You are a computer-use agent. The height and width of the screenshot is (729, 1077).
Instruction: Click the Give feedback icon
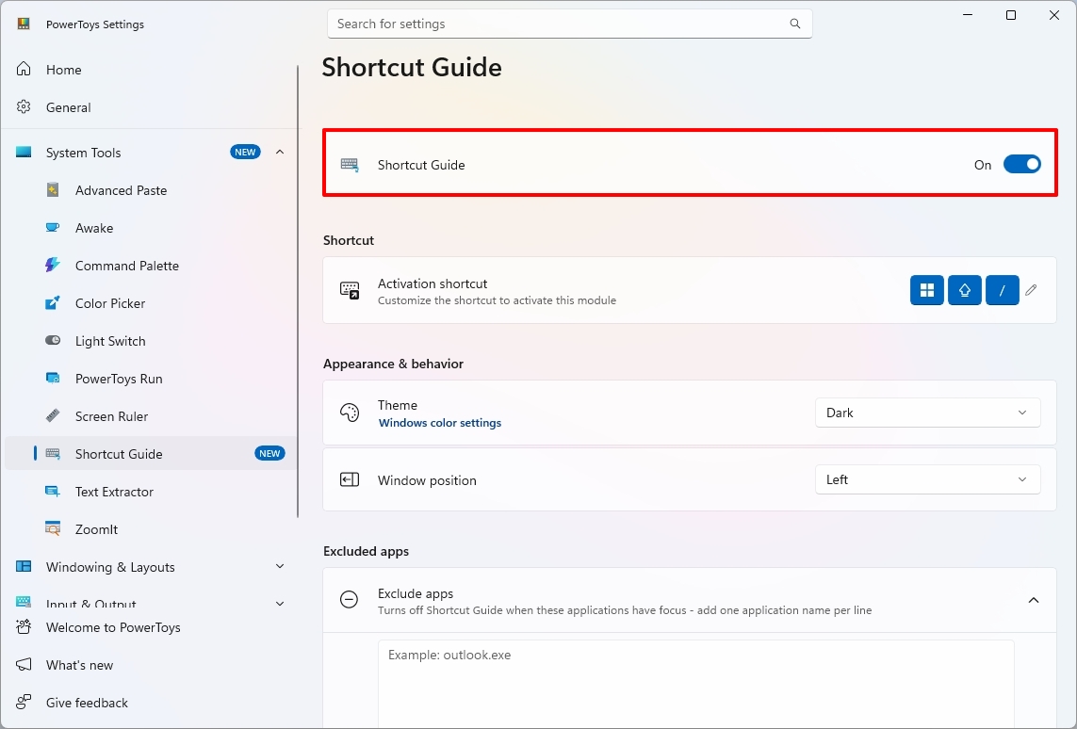[x=24, y=703]
